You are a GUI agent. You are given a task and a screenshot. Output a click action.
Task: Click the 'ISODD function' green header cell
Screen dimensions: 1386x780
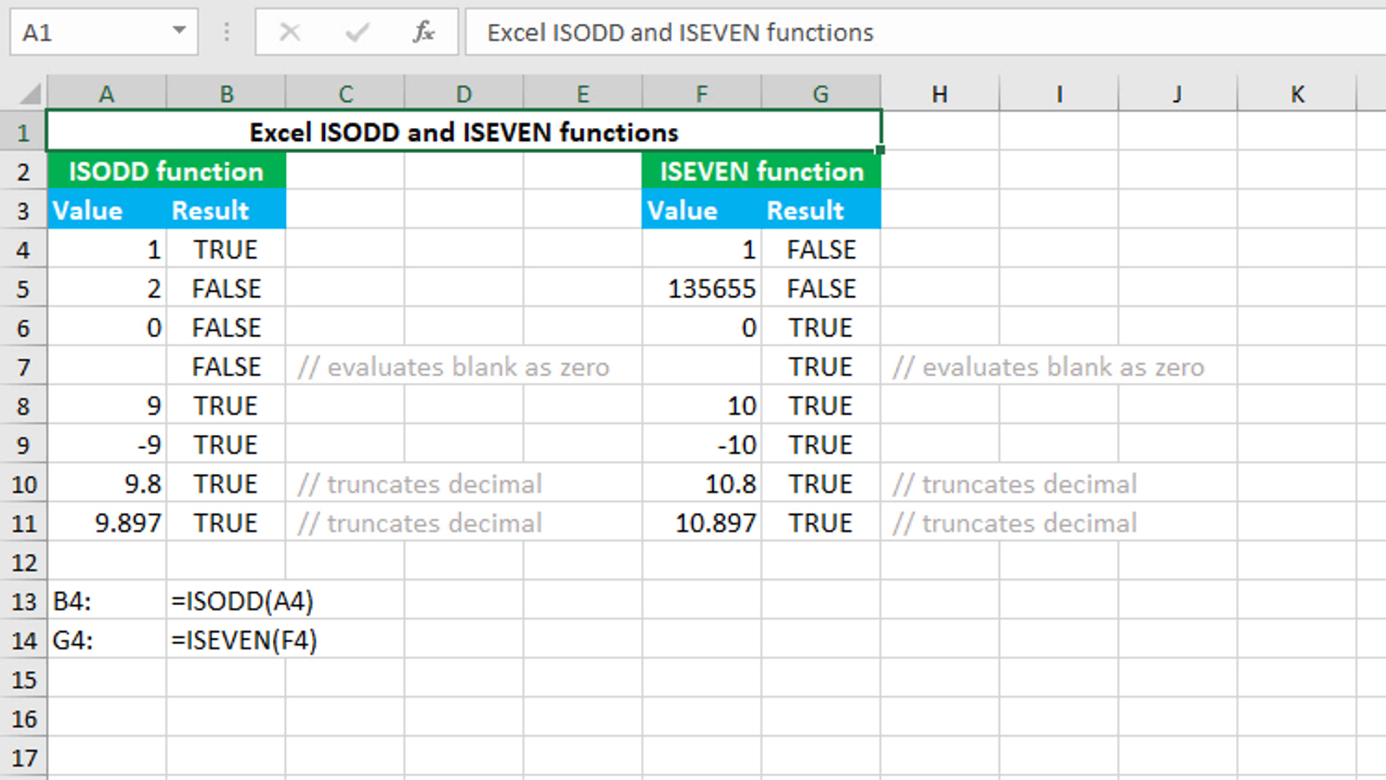point(167,172)
